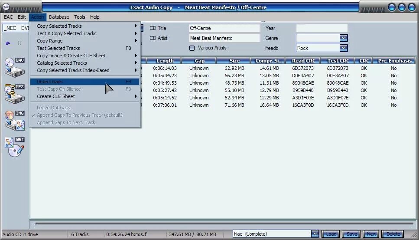Click the Save profile button
The height and width of the screenshot is (240, 419).
point(351,234)
